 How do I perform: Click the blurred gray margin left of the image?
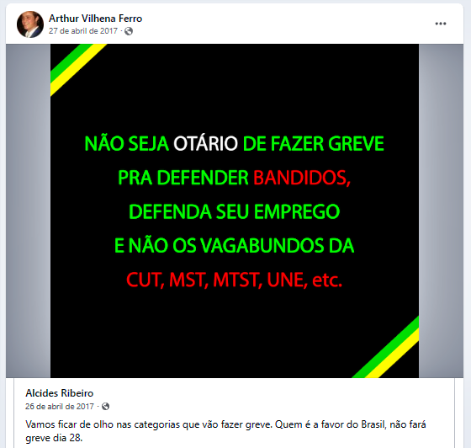pos(29,211)
